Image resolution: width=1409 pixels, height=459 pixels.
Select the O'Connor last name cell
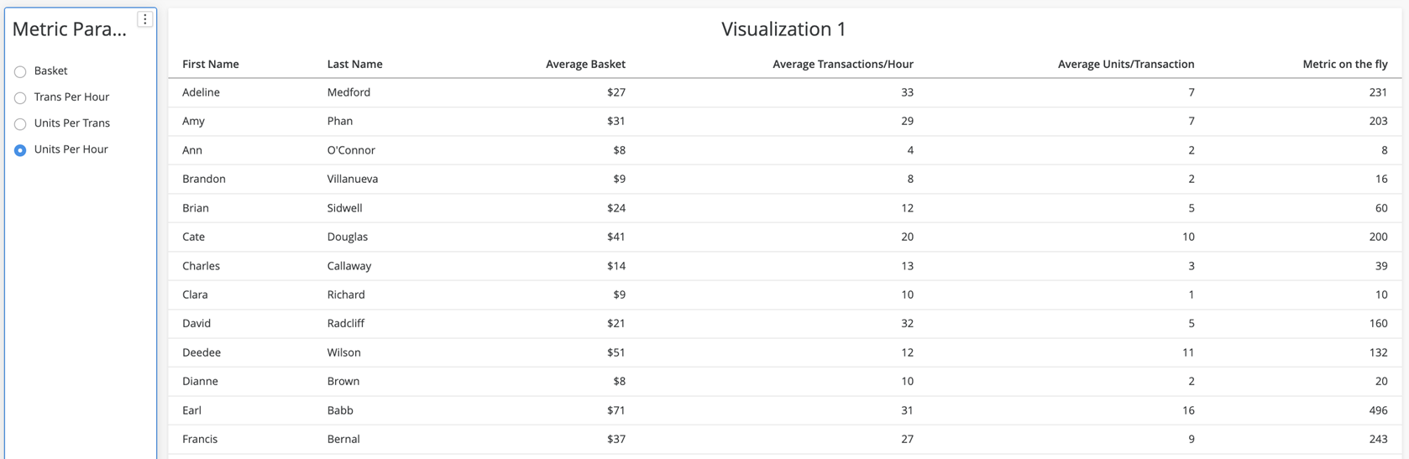pos(351,150)
